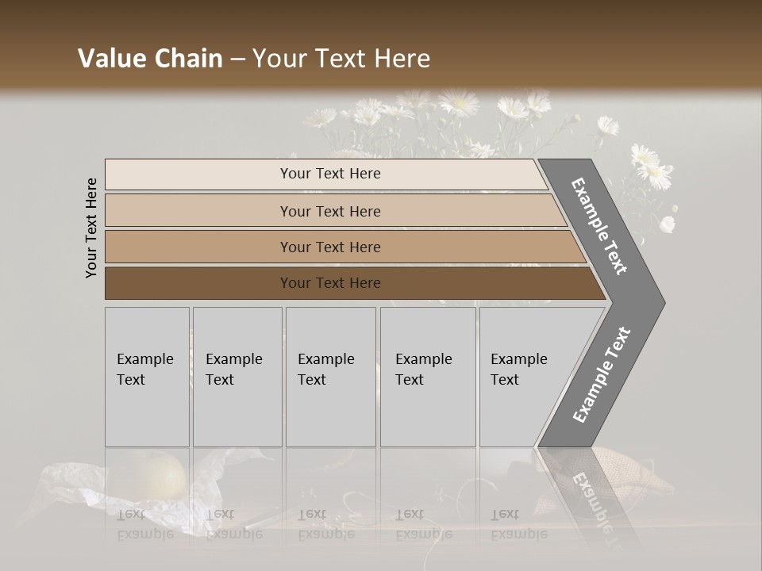Select the brown gradient header band
The width and height of the screenshot is (762, 571).
pyautogui.click(x=381, y=46)
